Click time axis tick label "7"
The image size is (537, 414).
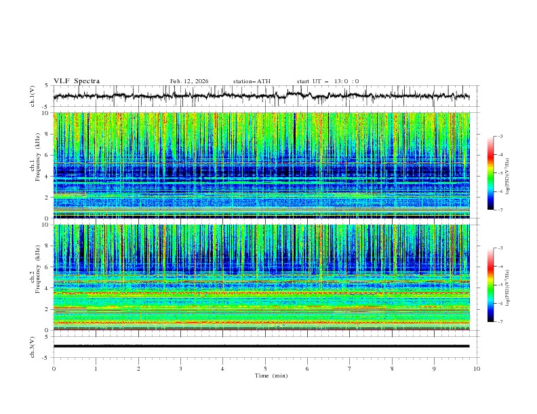coord(350,369)
